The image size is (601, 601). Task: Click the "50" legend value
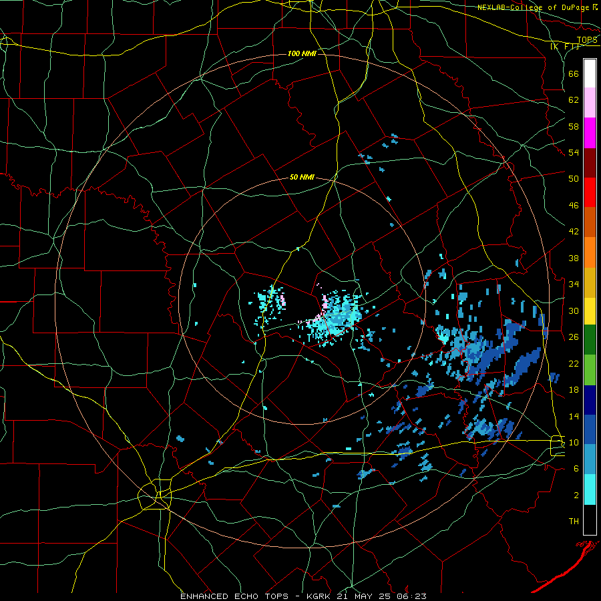tap(574, 179)
